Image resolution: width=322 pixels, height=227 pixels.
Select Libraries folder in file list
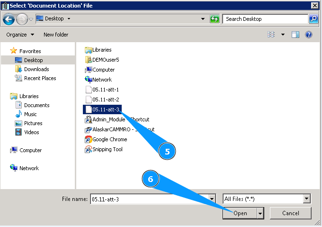click(98, 50)
